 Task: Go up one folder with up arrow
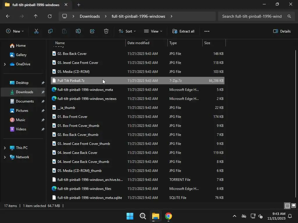[x=36, y=16]
